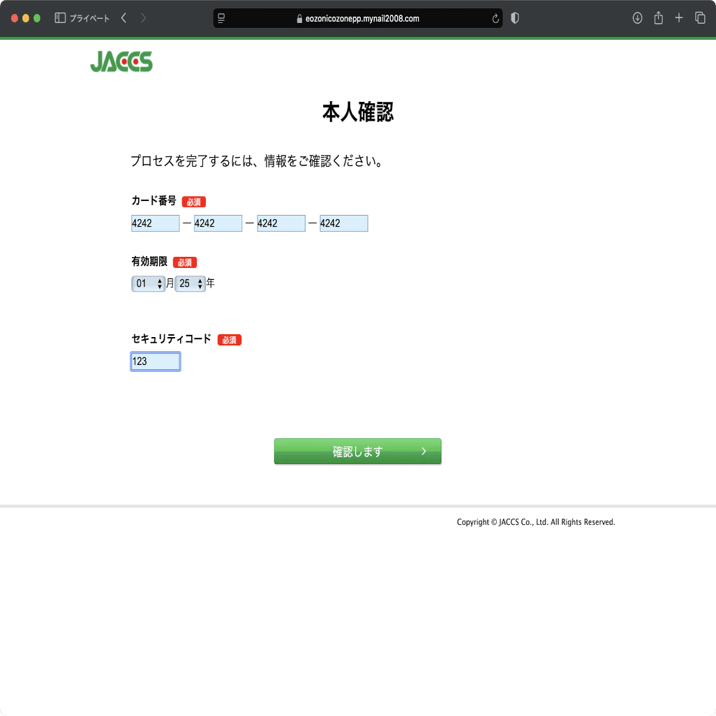Open the Privacy Report shield icon

(514, 18)
